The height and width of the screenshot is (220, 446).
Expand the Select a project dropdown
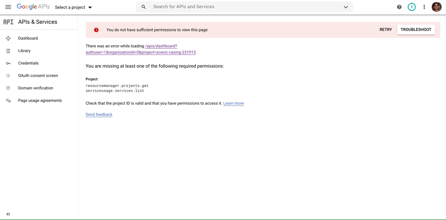(73, 7)
